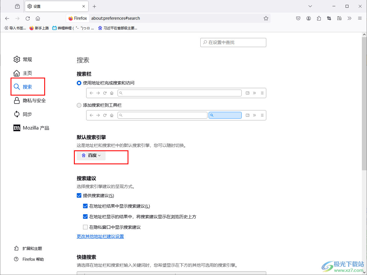The width and height of the screenshot is (367, 275).
Task: Click the 在设置中查找 search field
Action: 233,43
